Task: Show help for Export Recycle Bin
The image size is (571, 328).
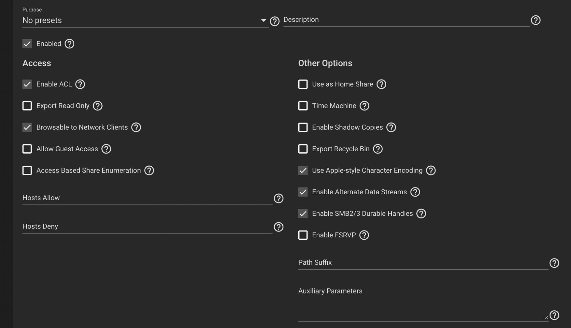Action: coord(378,149)
